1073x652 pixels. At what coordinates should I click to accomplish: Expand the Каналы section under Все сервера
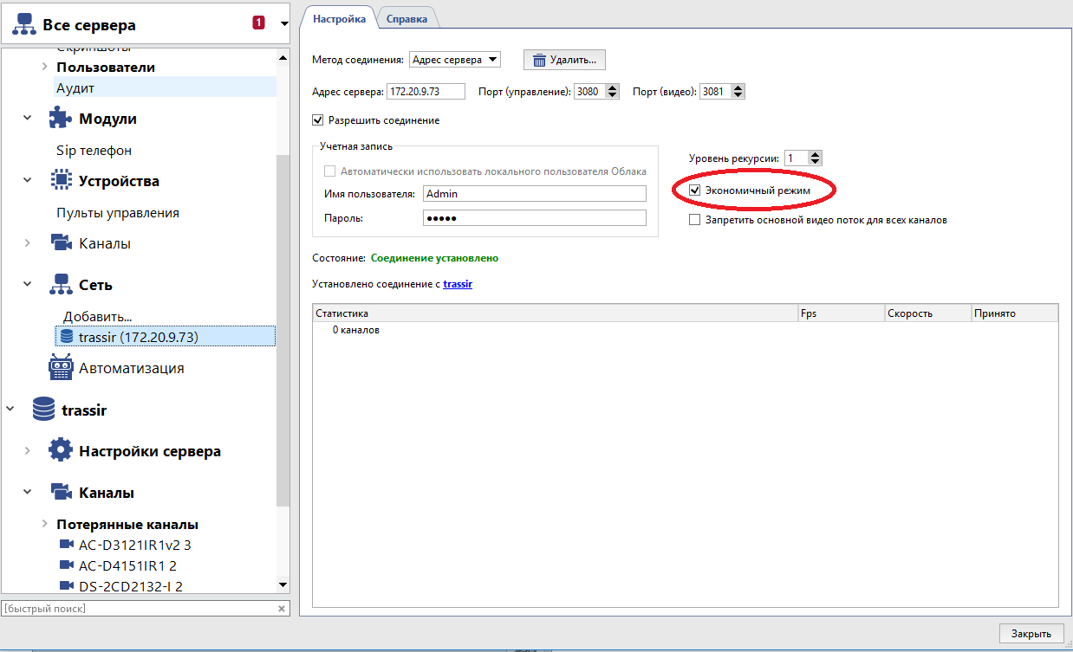click(x=28, y=243)
